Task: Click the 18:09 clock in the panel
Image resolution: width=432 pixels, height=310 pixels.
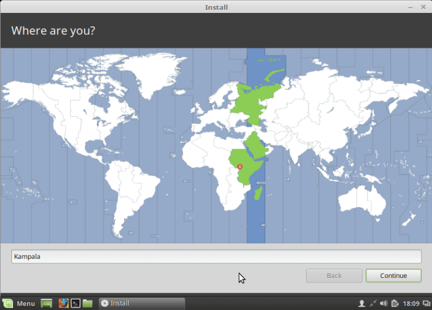Action: [411, 303]
